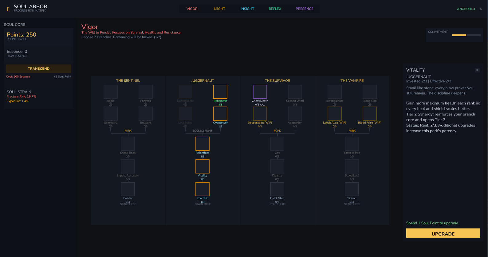488x257 pixels.
Task: Click the Commitment progress bar
Action: point(466,35)
